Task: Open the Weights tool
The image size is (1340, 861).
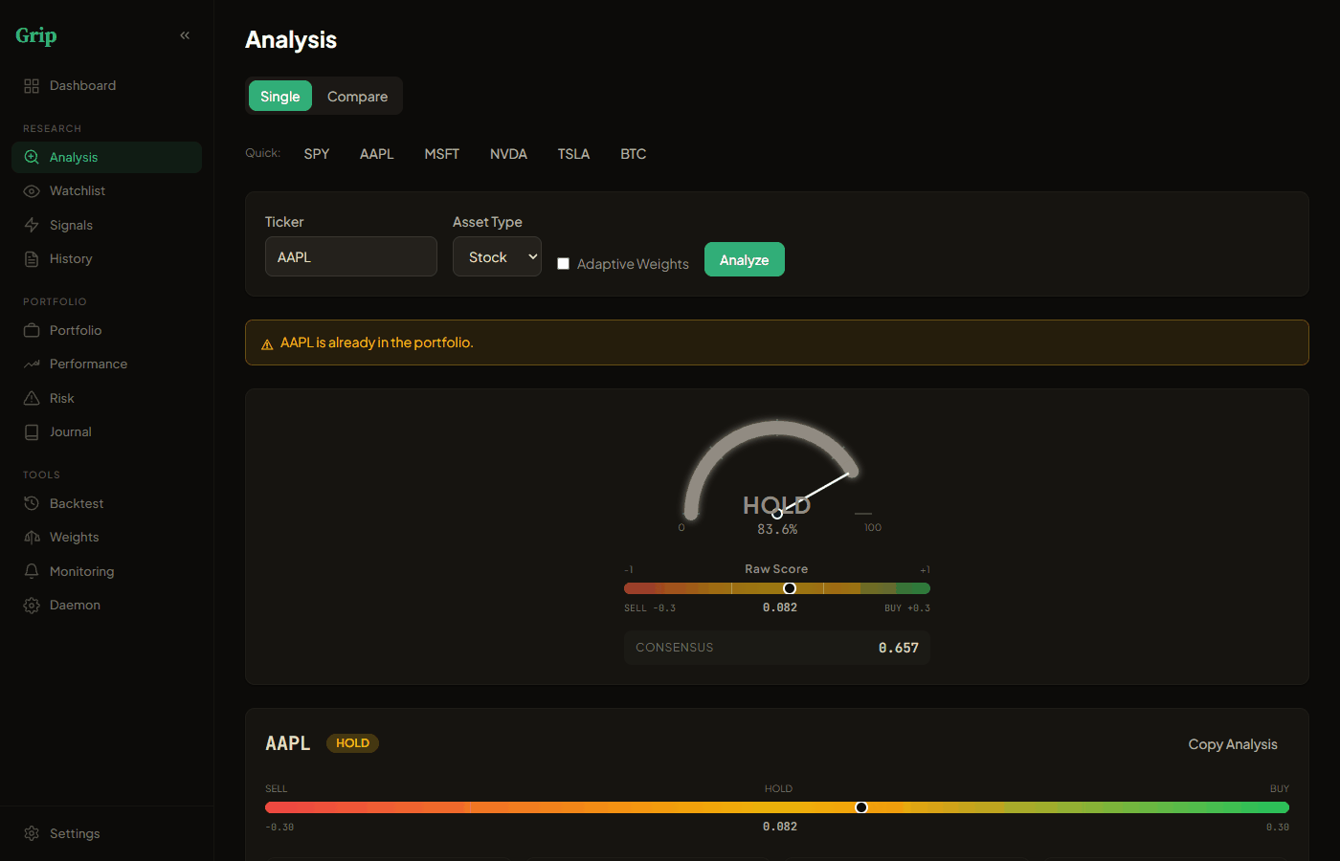Action: pyautogui.click(x=73, y=537)
